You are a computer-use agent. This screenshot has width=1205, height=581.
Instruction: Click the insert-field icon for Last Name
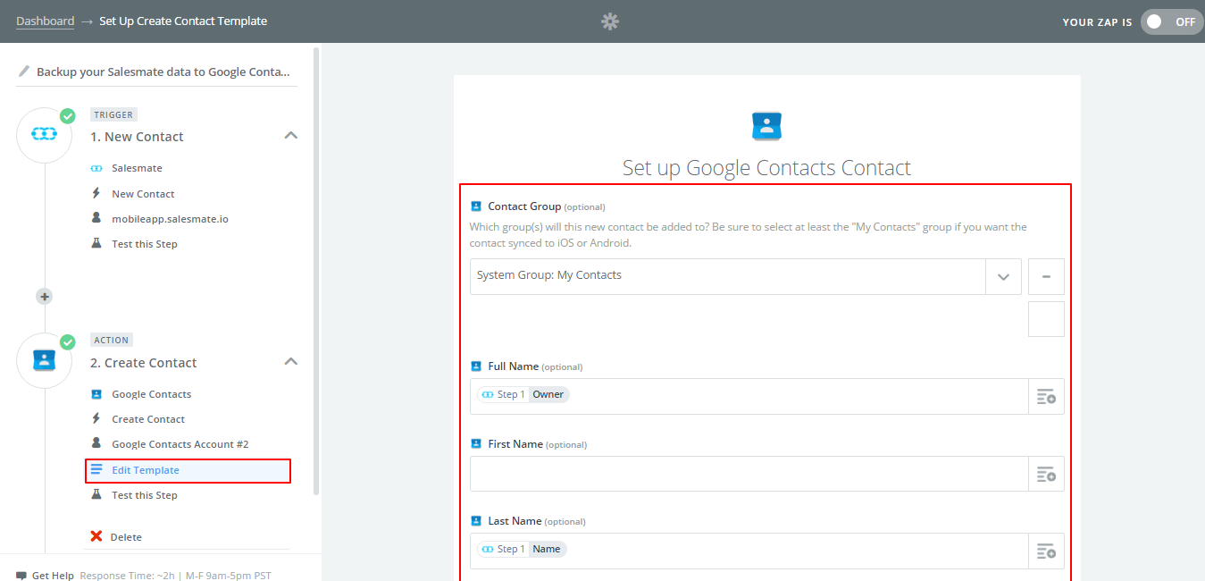1046,551
